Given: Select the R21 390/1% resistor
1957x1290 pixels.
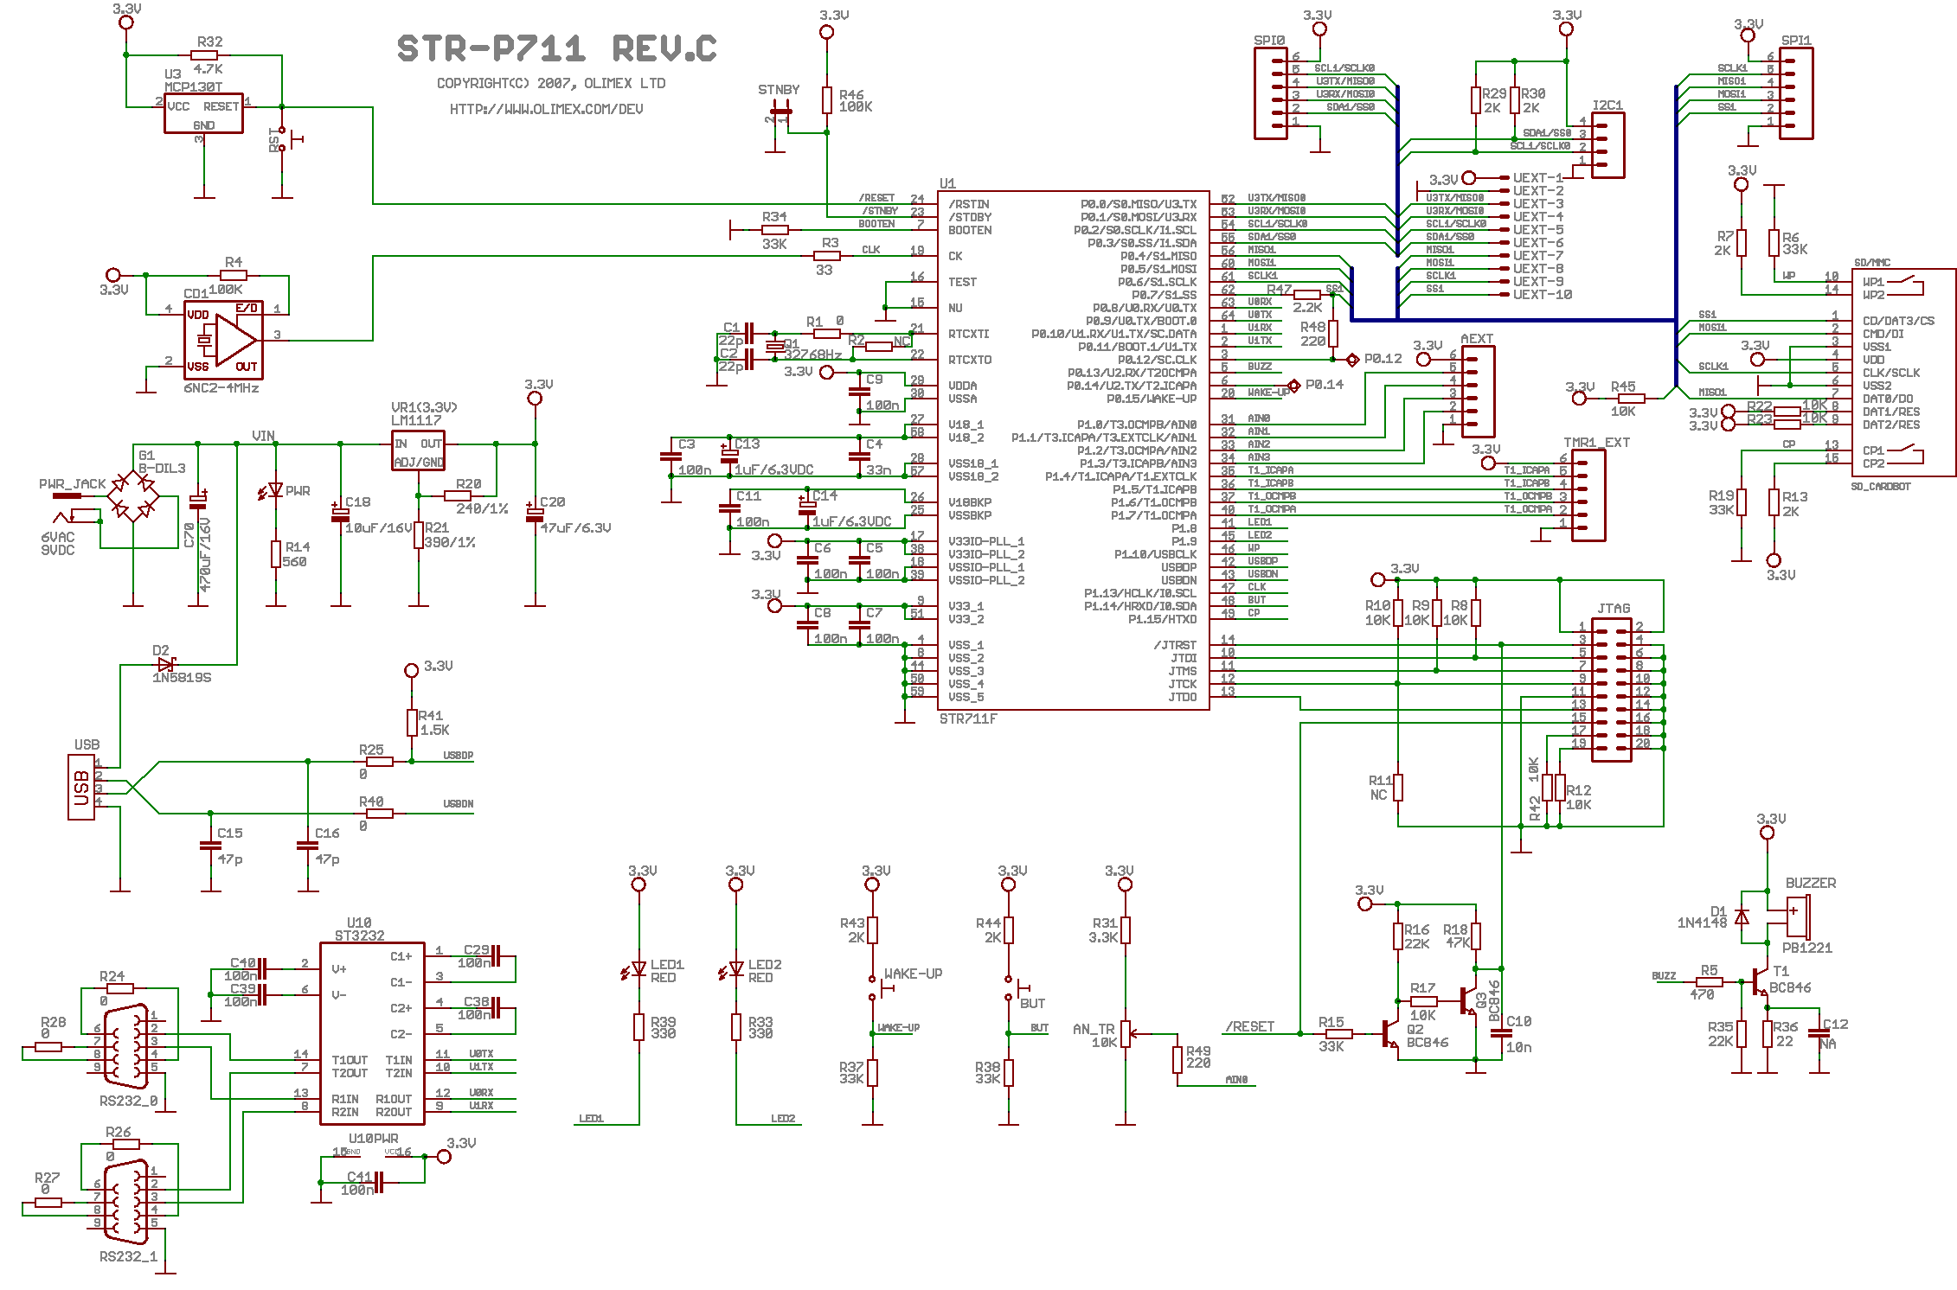Looking at the screenshot, I should (x=419, y=535).
